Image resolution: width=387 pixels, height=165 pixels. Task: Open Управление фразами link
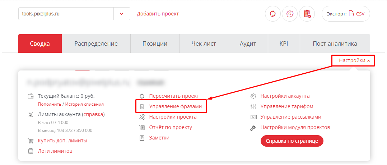coord(176,106)
